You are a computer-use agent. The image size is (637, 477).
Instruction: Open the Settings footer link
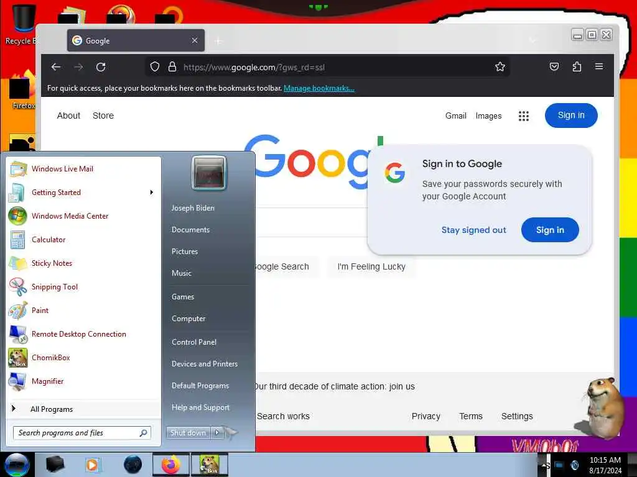point(517,416)
